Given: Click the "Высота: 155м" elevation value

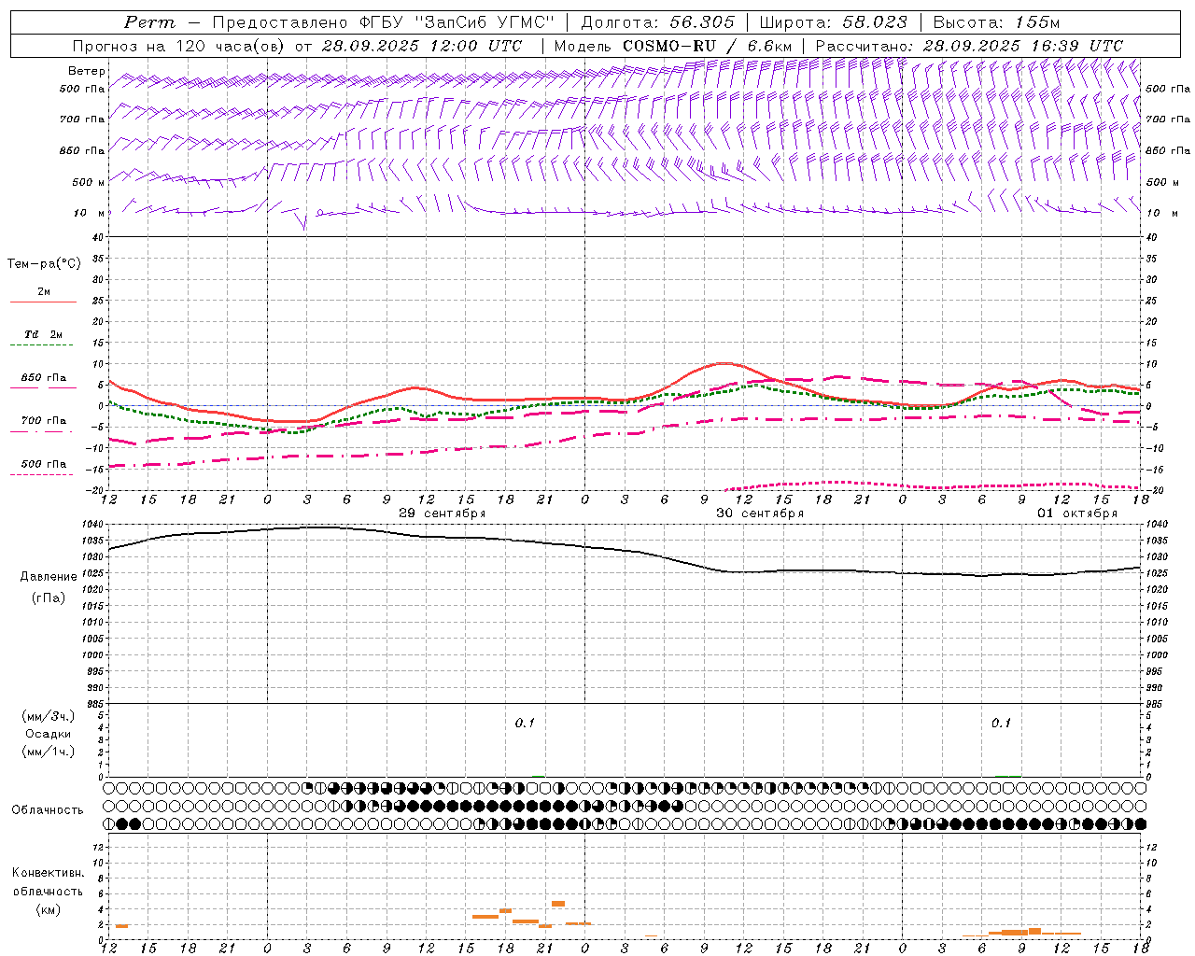Looking at the screenshot, I should pyautogui.click(x=996, y=22).
